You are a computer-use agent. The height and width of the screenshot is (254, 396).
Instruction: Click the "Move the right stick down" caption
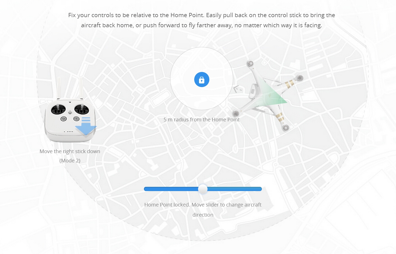point(70,151)
